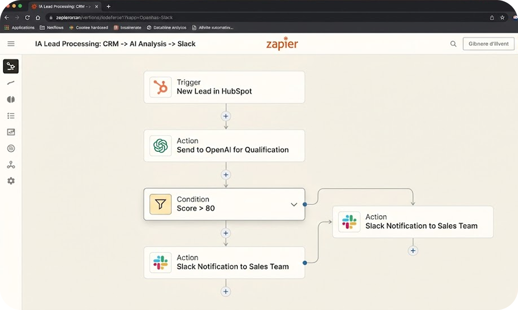Open Datablíne Artlyios bookmark

pos(166,27)
